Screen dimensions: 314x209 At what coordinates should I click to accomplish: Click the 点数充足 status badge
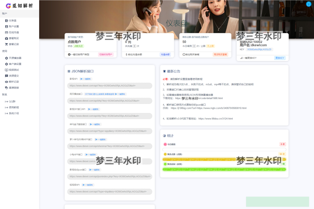[78, 46]
